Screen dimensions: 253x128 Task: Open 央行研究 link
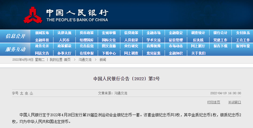click(131, 46)
